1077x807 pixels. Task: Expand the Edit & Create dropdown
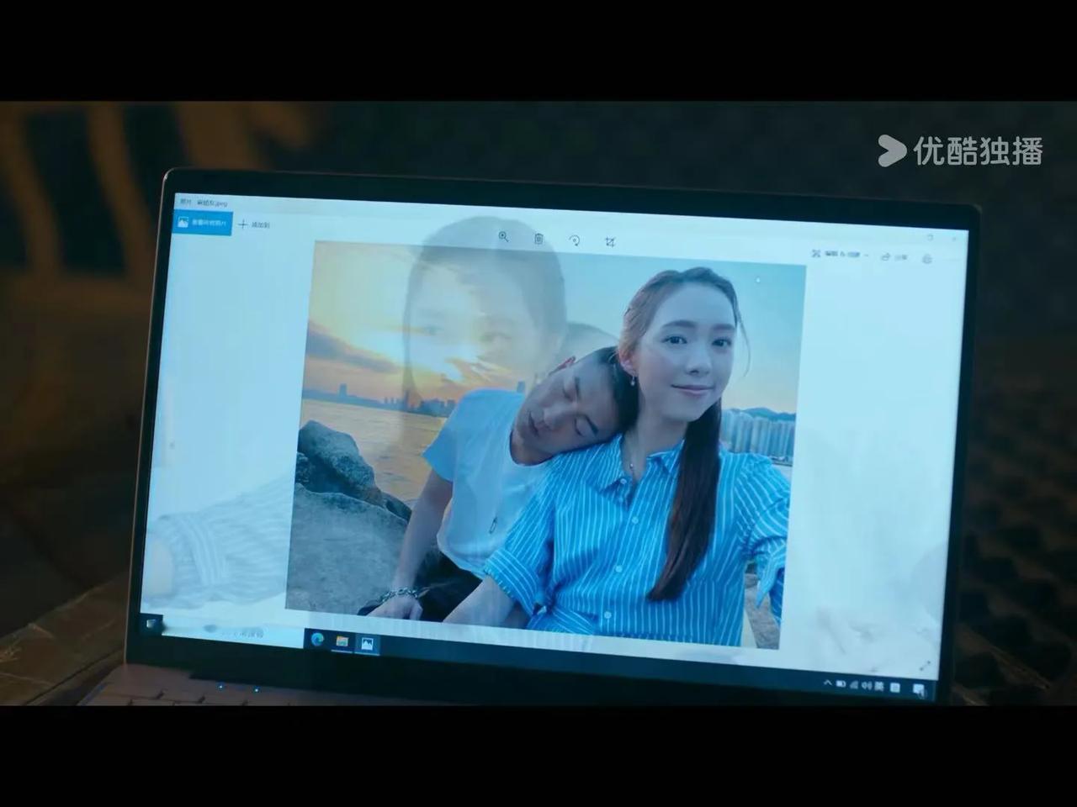(841, 254)
